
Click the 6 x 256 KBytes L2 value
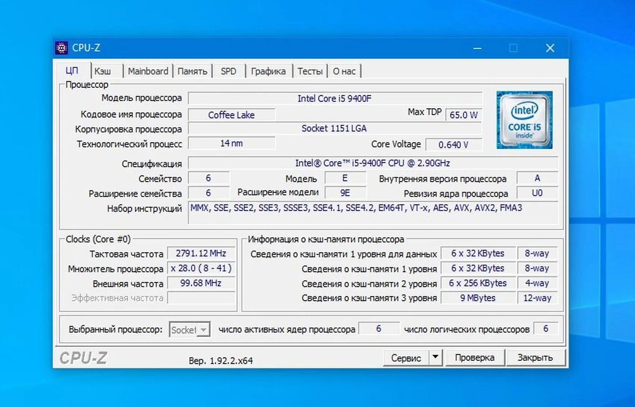[x=478, y=283]
